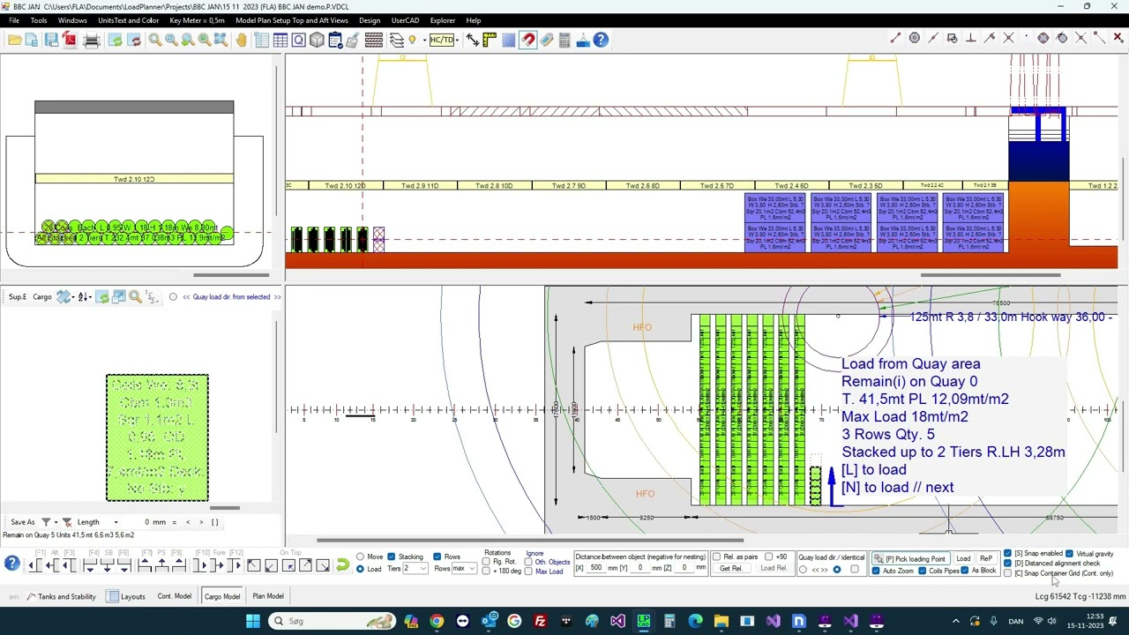Open the calculator tool icon

(564, 40)
